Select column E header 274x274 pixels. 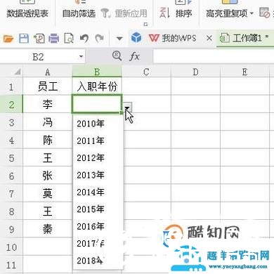tap(245, 72)
